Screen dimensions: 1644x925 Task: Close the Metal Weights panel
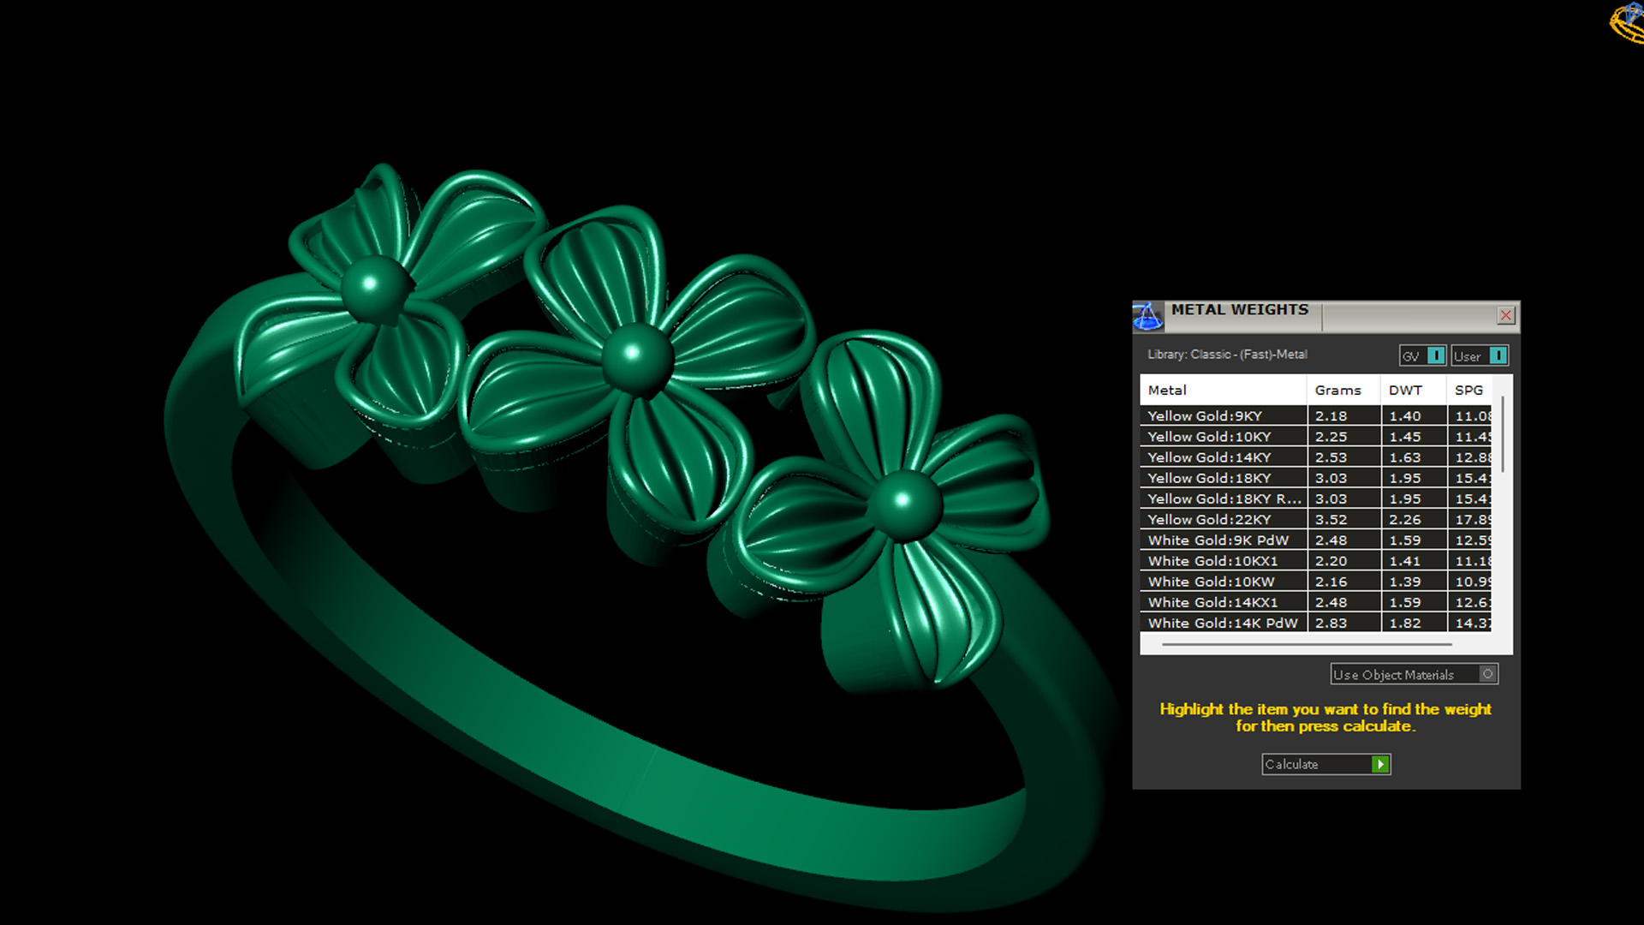pos(1505,315)
